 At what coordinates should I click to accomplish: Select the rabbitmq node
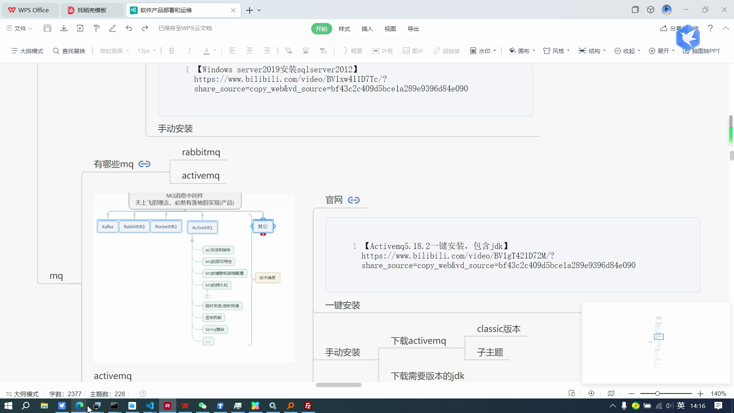point(201,152)
